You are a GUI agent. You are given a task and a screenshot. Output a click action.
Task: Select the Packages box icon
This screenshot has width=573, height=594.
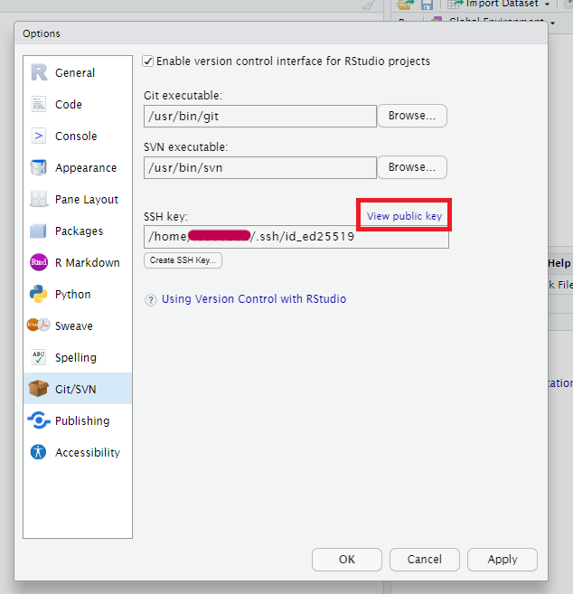click(39, 231)
